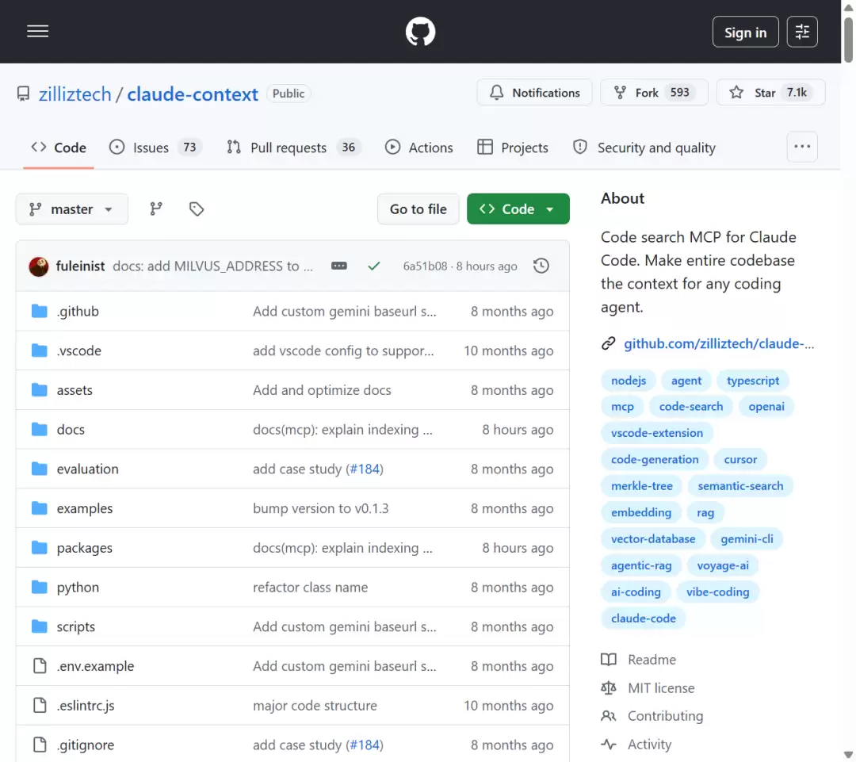Viewport: 856px width, 762px height.
Task: Open the Issues tab
Action: point(155,147)
